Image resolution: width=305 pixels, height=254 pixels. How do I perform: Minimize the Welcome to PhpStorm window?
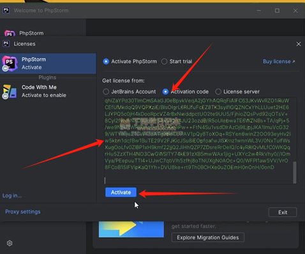point(259,10)
